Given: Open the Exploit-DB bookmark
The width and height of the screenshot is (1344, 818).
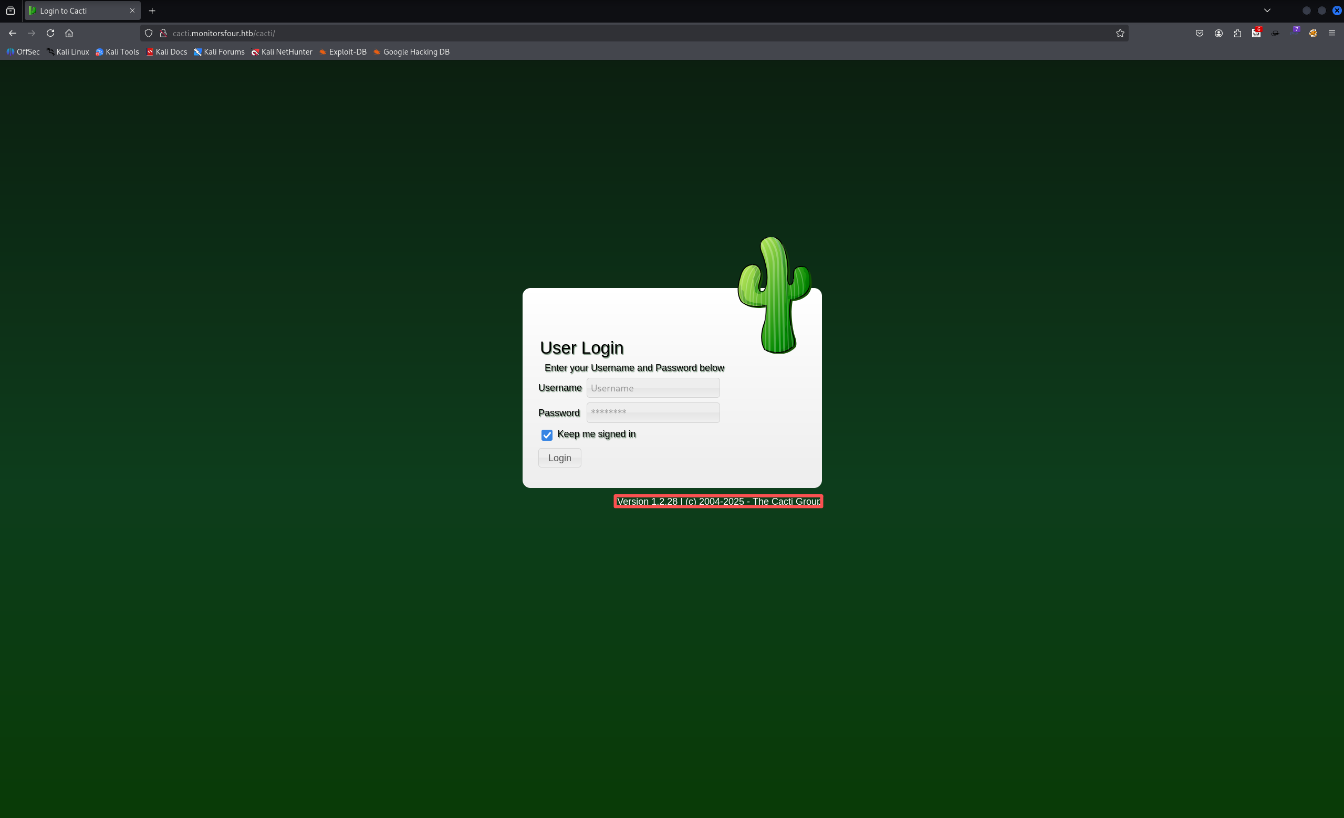Looking at the screenshot, I should click(x=342, y=52).
